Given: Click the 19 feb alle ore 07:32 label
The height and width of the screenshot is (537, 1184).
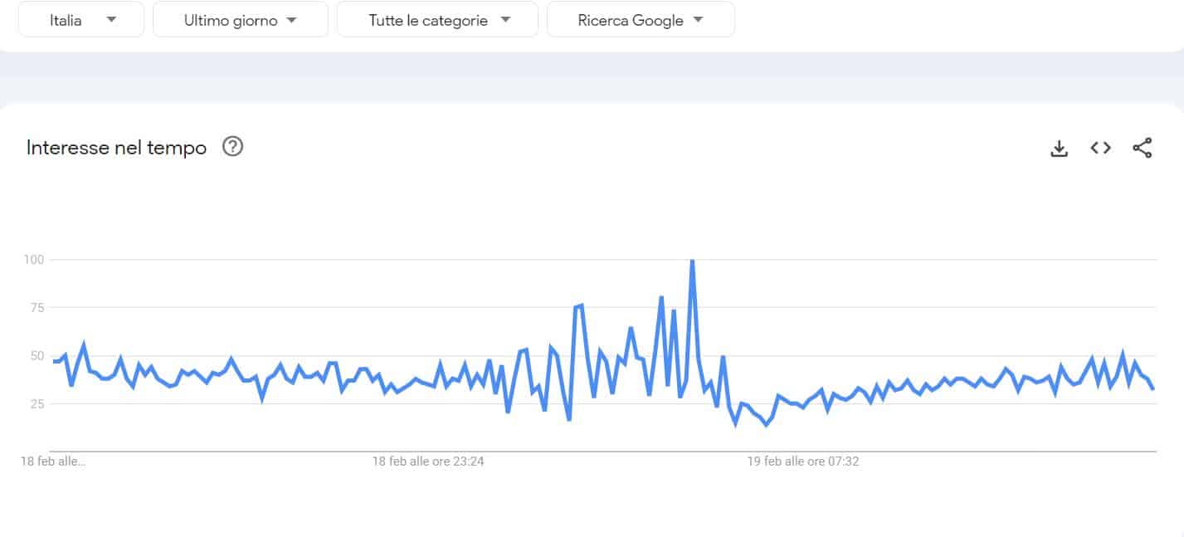Looking at the screenshot, I should (802, 461).
